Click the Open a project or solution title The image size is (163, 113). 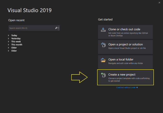tap(126, 44)
